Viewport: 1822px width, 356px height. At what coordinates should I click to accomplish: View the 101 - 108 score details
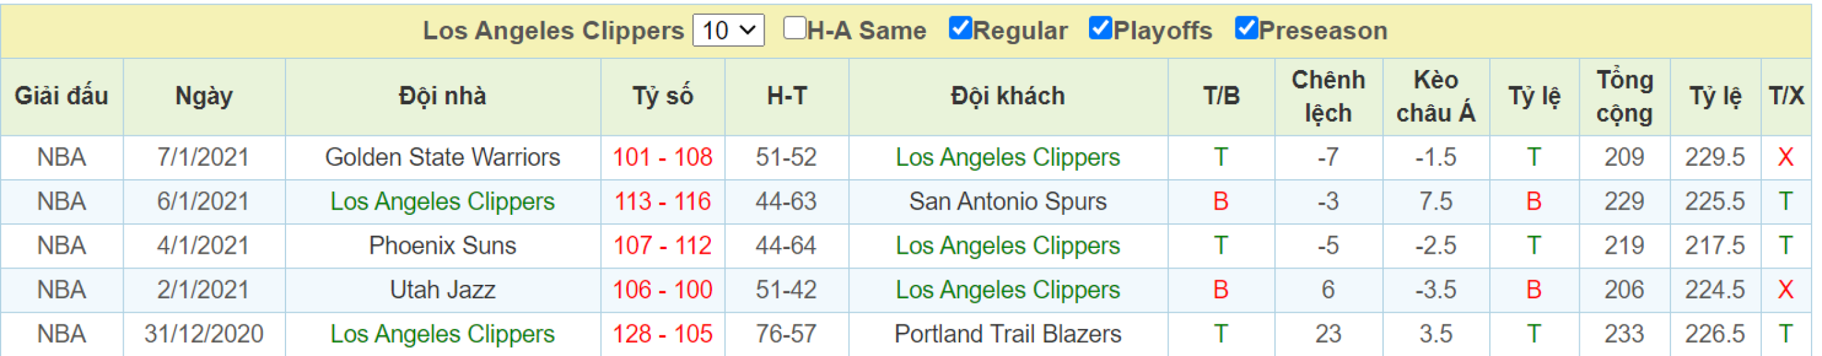(x=662, y=157)
